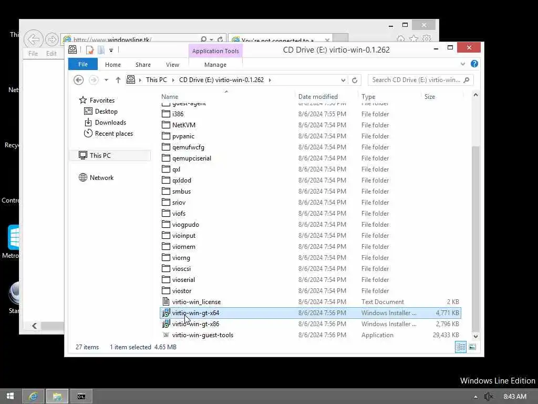Open Command Prompt taskbar icon
The height and width of the screenshot is (404, 538).
click(81, 397)
